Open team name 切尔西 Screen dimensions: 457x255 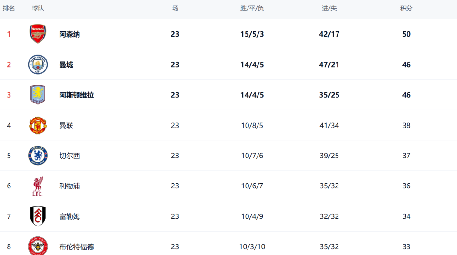[70, 156]
